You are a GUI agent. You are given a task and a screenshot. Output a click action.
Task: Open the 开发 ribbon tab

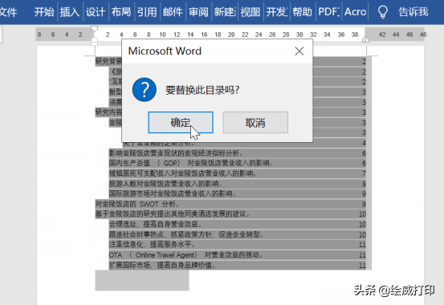pyautogui.click(x=276, y=12)
